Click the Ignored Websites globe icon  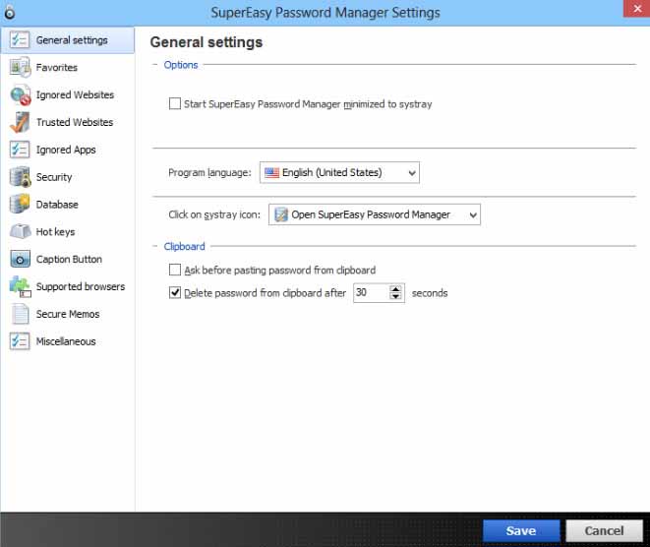[21, 95]
